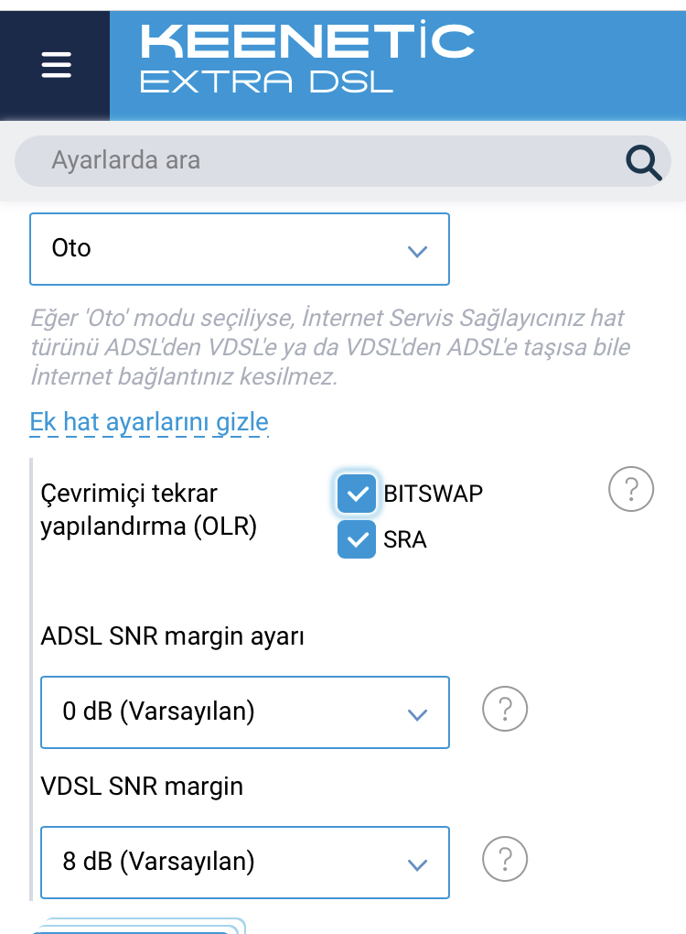Click the 'Çevrimiçi tekrar yapılandırma (OLR)' label
The height and width of the screenshot is (934, 686).
tap(149, 510)
